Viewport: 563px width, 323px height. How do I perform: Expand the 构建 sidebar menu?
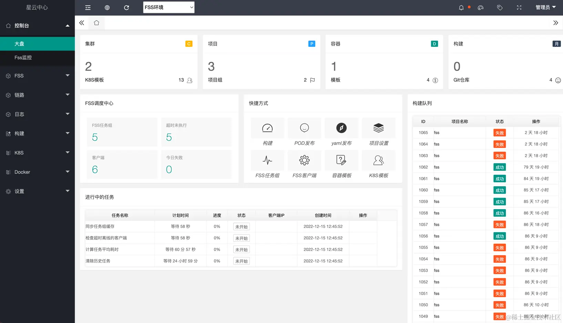37,133
